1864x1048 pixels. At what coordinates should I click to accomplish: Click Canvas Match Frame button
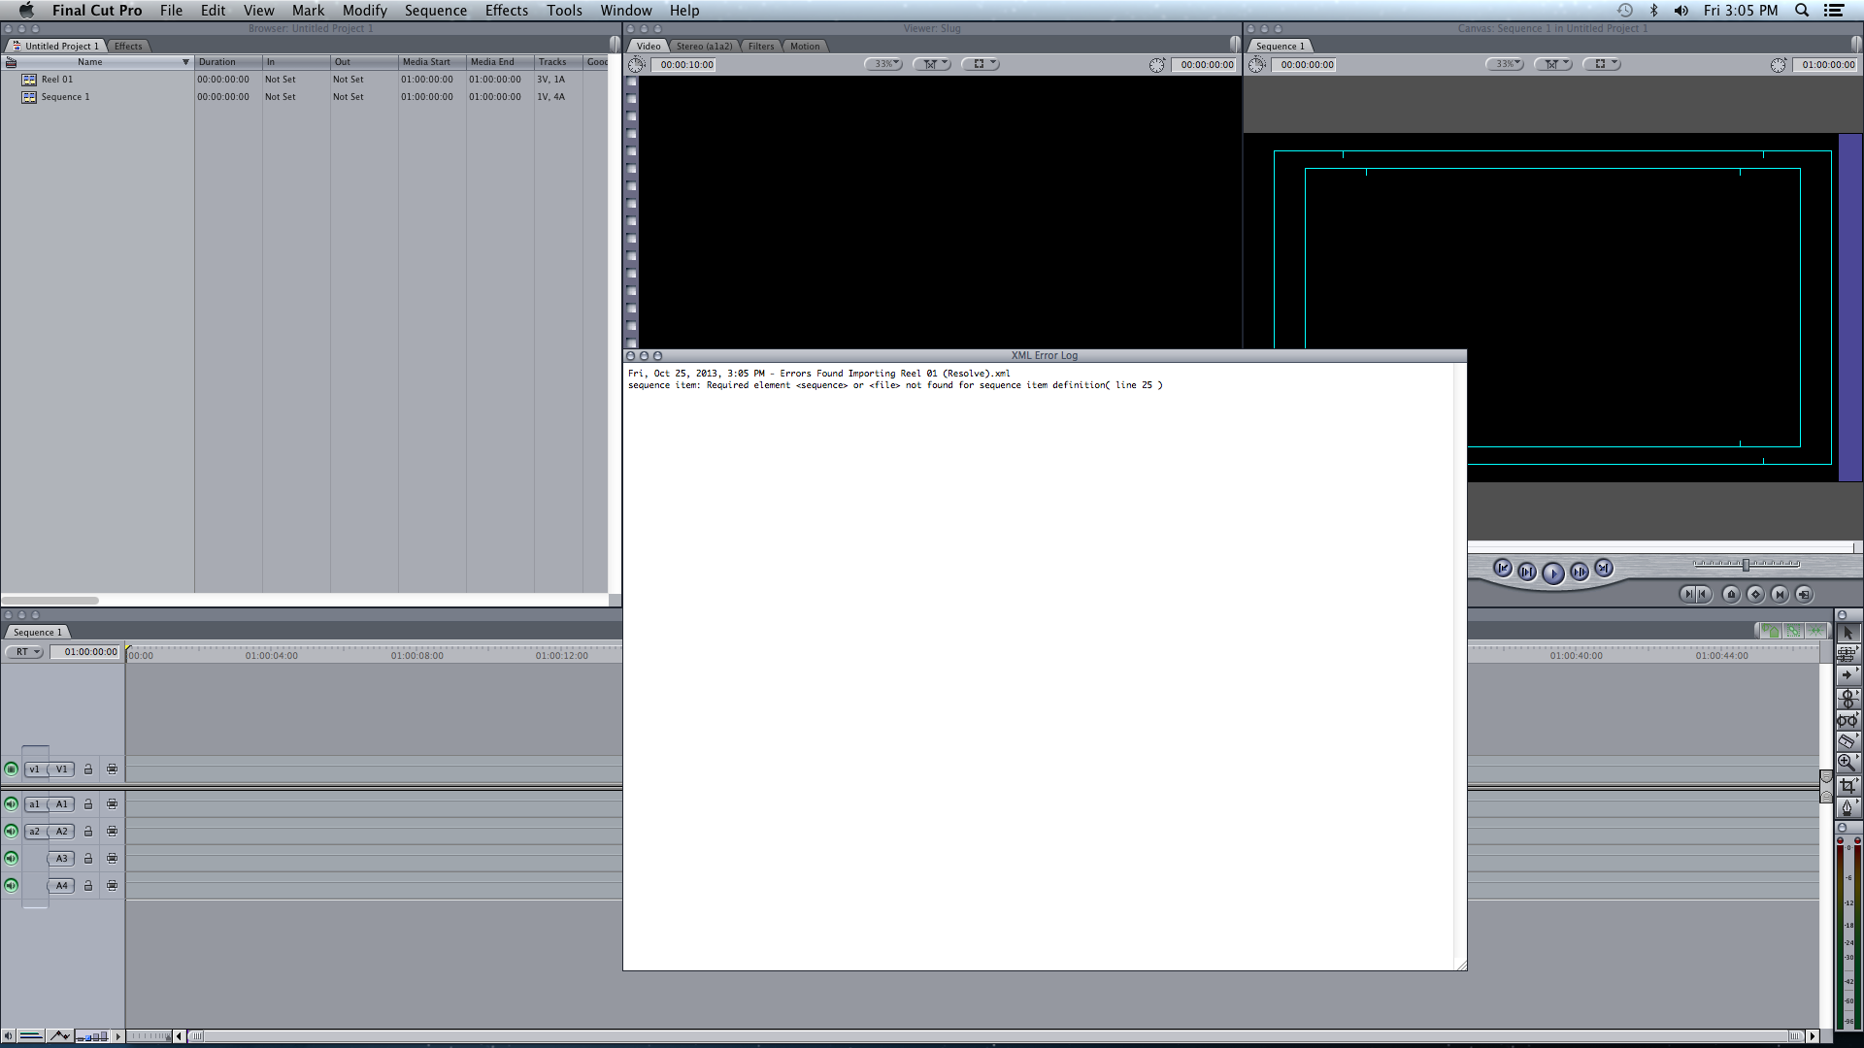[1804, 594]
